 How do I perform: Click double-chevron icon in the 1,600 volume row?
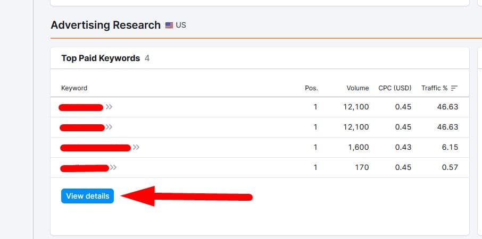(136, 147)
